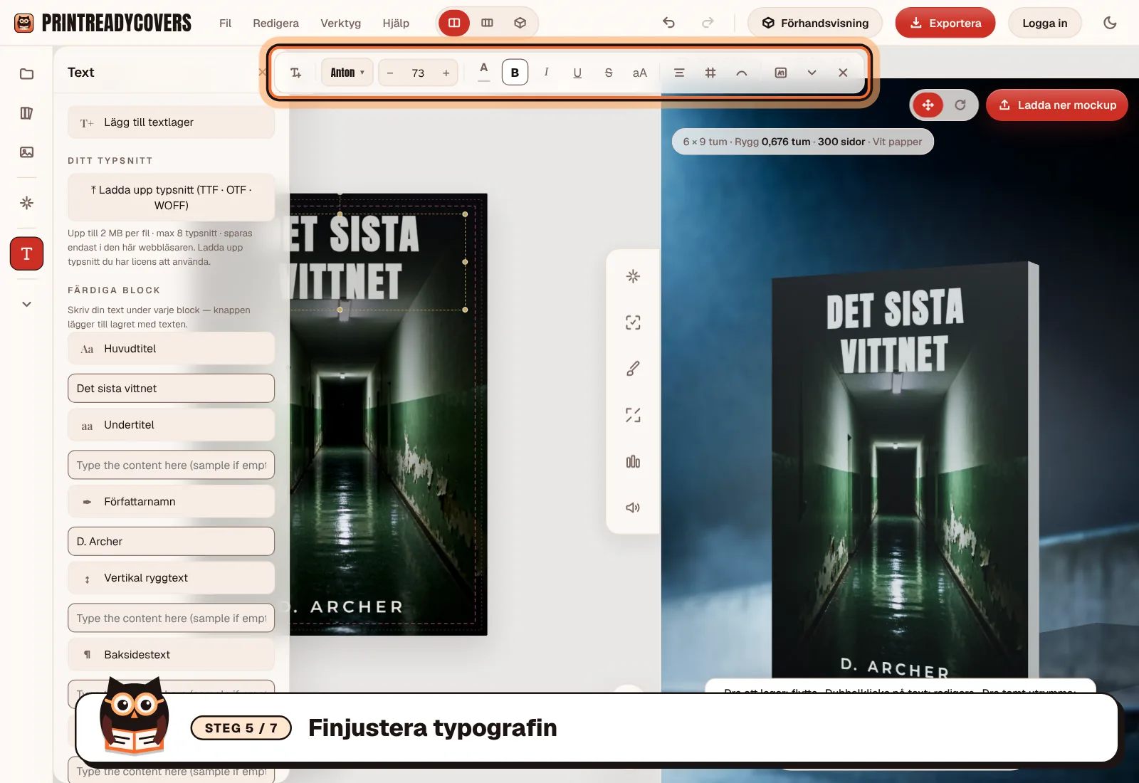Image resolution: width=1139 pixels, height=783 pixels.
Task: Open the text color picker
Action: tap(484, 72)
